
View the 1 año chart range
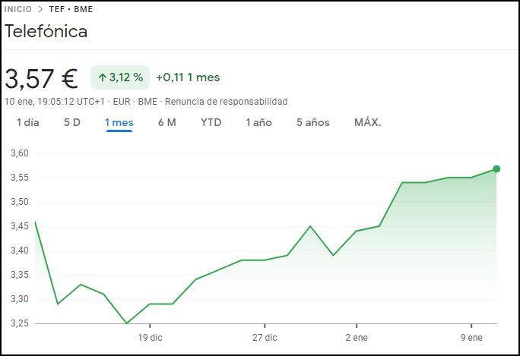(x=258, y=122)
